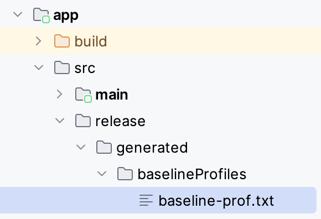Click the generated folder icon

[x=104, y=147]
